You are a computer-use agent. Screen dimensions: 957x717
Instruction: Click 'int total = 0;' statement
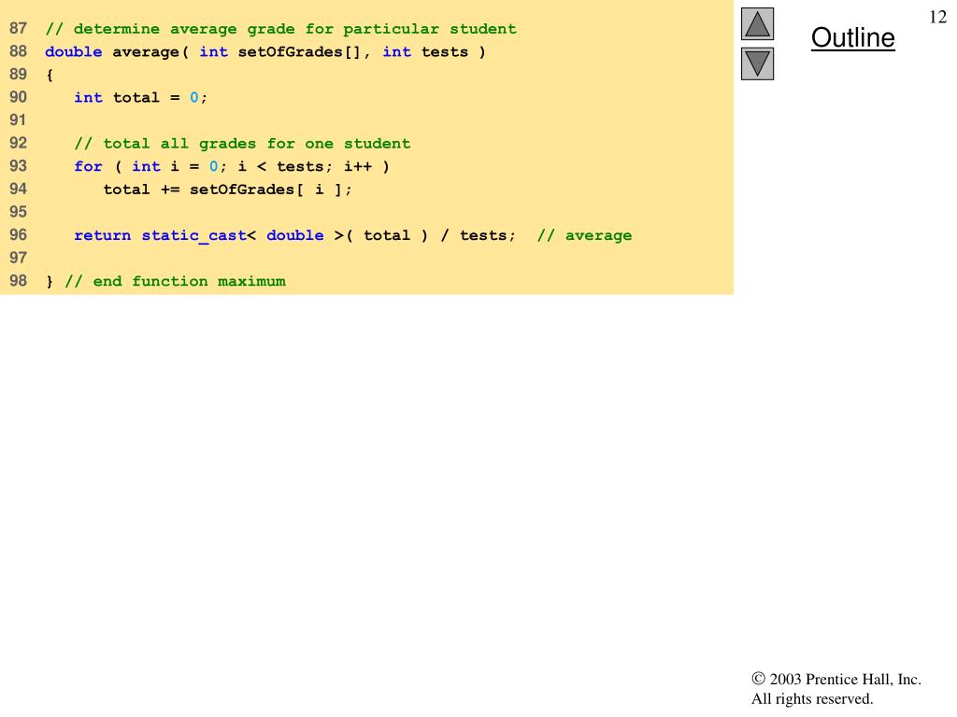[x=140, y=97]
